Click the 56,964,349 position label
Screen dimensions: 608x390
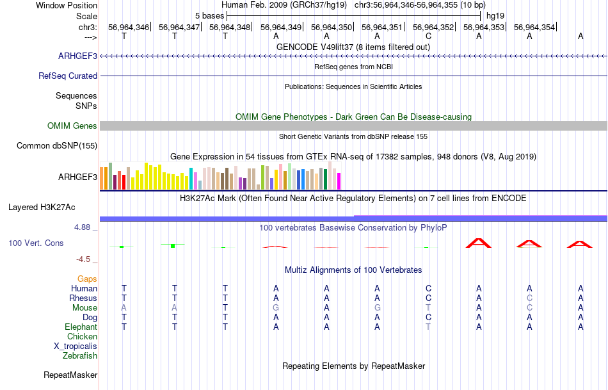(x=281, y=27)
